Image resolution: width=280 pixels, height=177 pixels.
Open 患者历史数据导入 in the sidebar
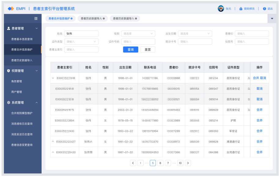pyautogui.click(x=22, y=60)
